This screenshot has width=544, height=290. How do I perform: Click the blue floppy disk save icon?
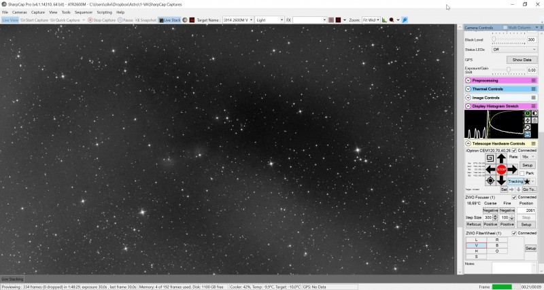tap(528, 134)
